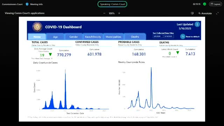Click the end date filter field
This screenshot has width=224, height=126.
[169, 36]
